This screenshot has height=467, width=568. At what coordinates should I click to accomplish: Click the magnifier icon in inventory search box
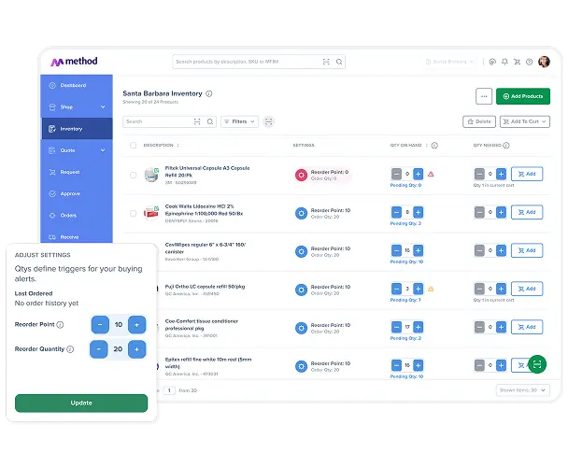[x=210, y=121]
